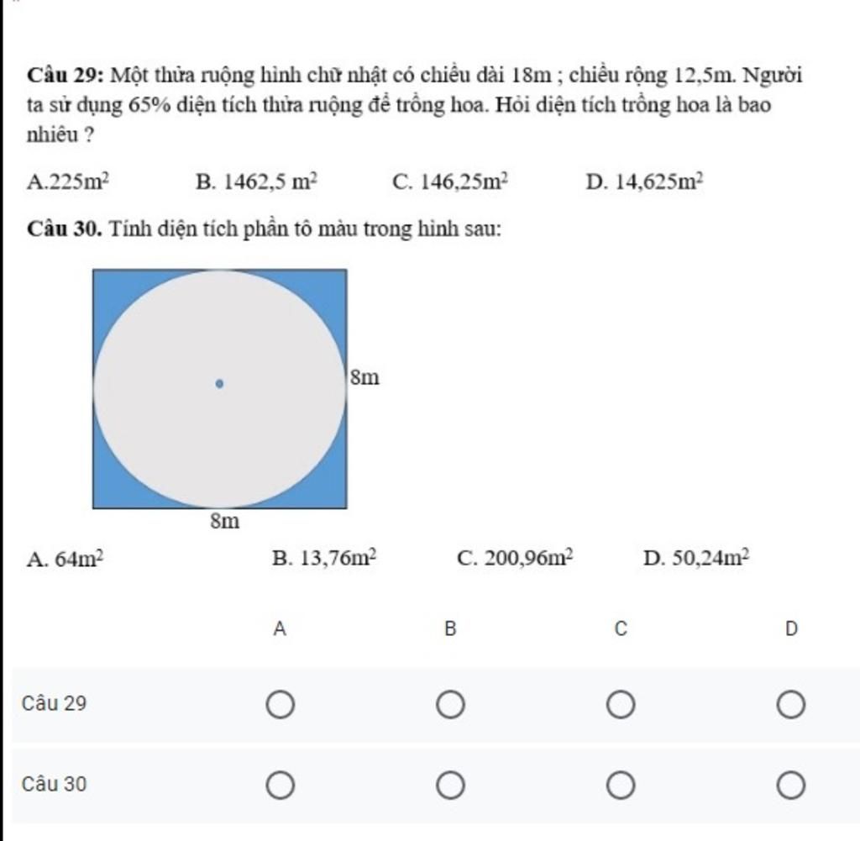The image size is (860, 841).
Task: Click column header C in answer grid
Action: (621, 628)
